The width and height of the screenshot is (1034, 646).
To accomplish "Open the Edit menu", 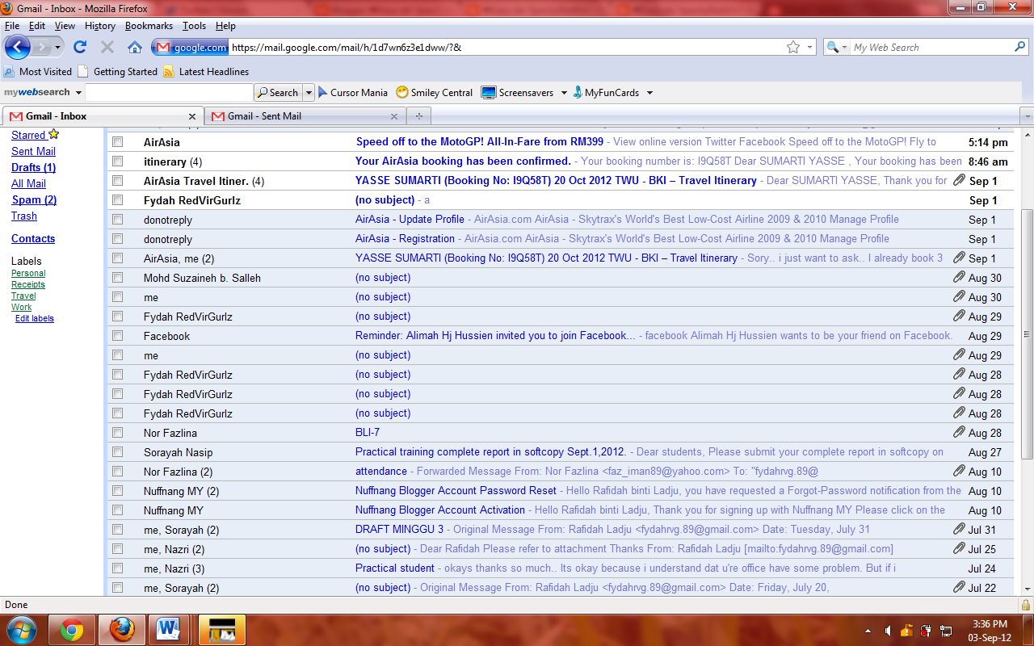I will pos(37,26).
